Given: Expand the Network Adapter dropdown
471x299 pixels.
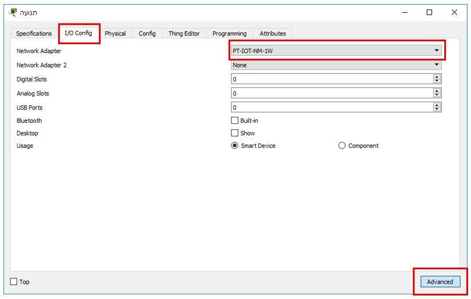Looking at the screenshot, I should coord(336,51).
